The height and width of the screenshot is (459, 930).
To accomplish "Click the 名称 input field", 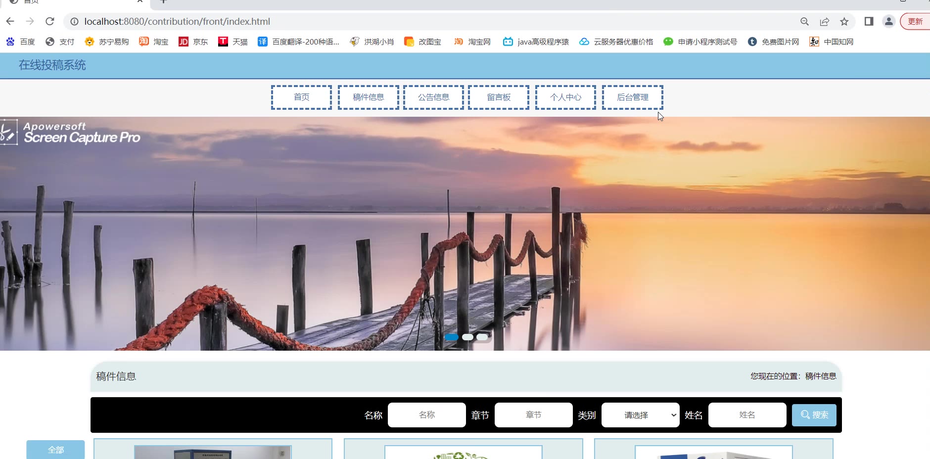I will pyautogui.click(x=426, y=415).
